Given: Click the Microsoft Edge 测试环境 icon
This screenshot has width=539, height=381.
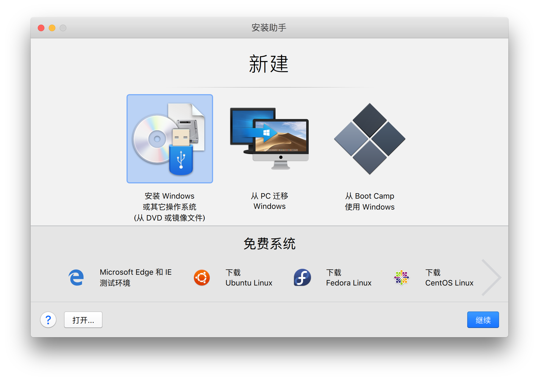Looking at the screenshot, I should point(76,277).
